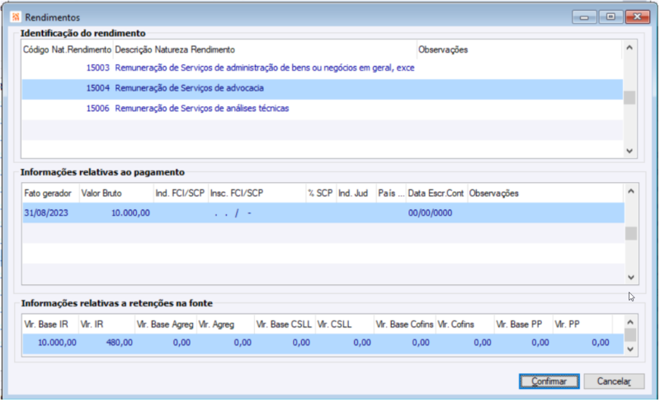Click the % SCP column header
660x402 pixels.
tap(321, 194)
